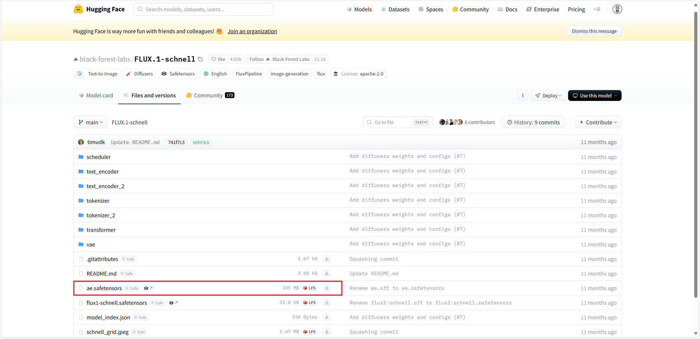Like the FLUX.1-schnell model
Viewport: 700px width, 339px height.
(218, 59)
